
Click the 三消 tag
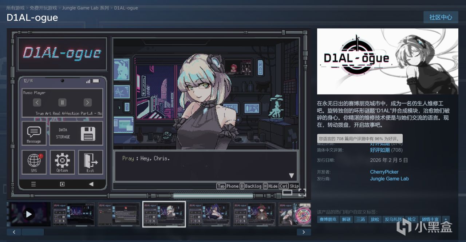360,219
